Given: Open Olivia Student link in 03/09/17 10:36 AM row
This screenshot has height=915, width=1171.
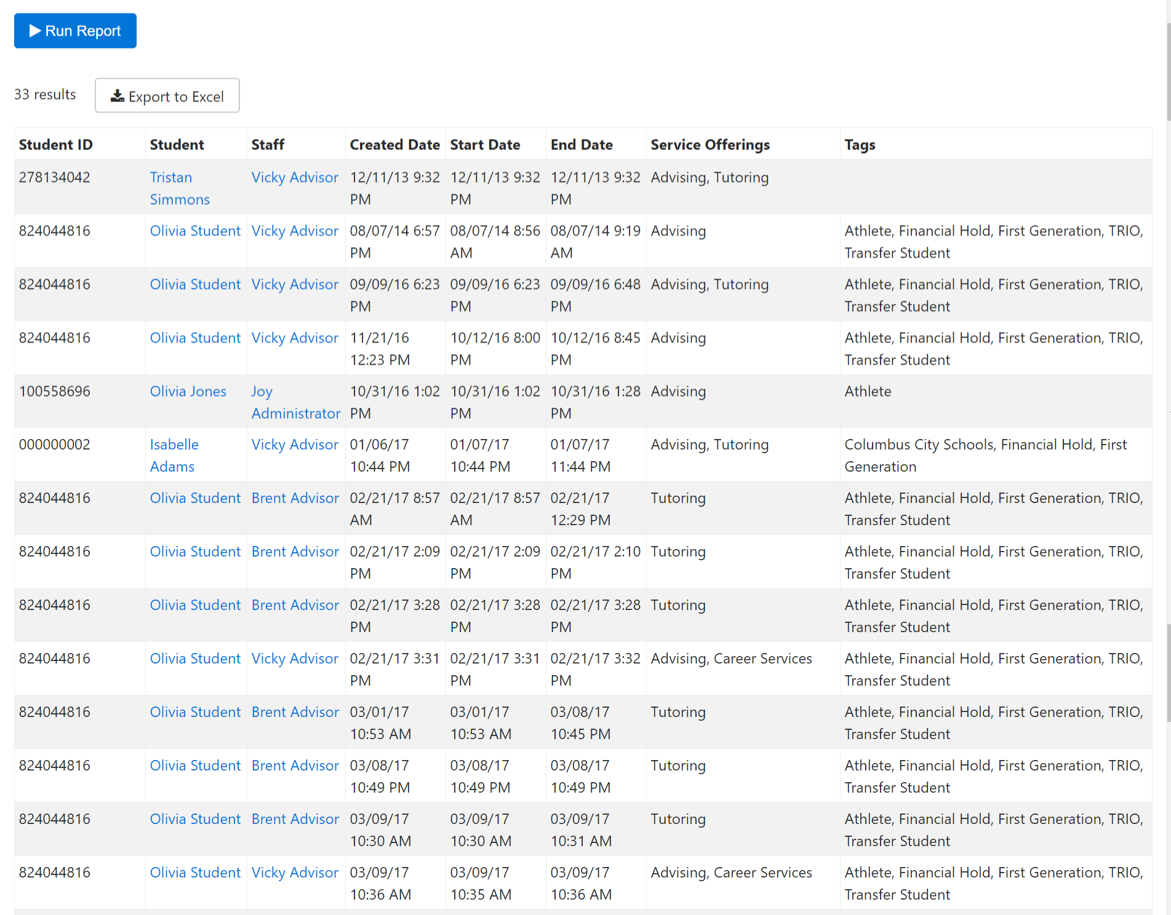Looking at the screenshot, I should [195, 873].
